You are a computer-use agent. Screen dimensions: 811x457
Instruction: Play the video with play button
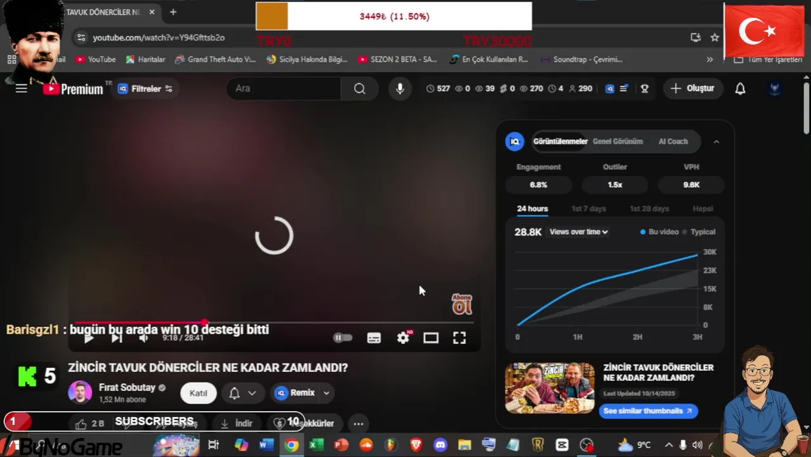coord(89,338)
